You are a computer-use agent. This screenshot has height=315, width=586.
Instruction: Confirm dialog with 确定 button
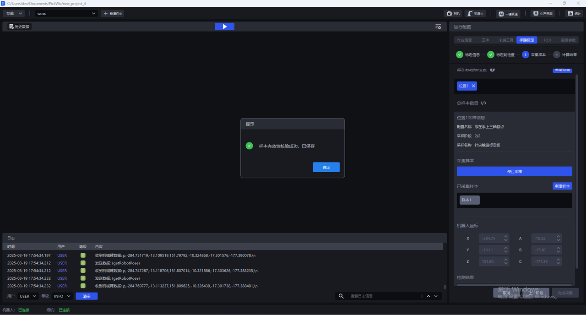click(x=326, y=168)
